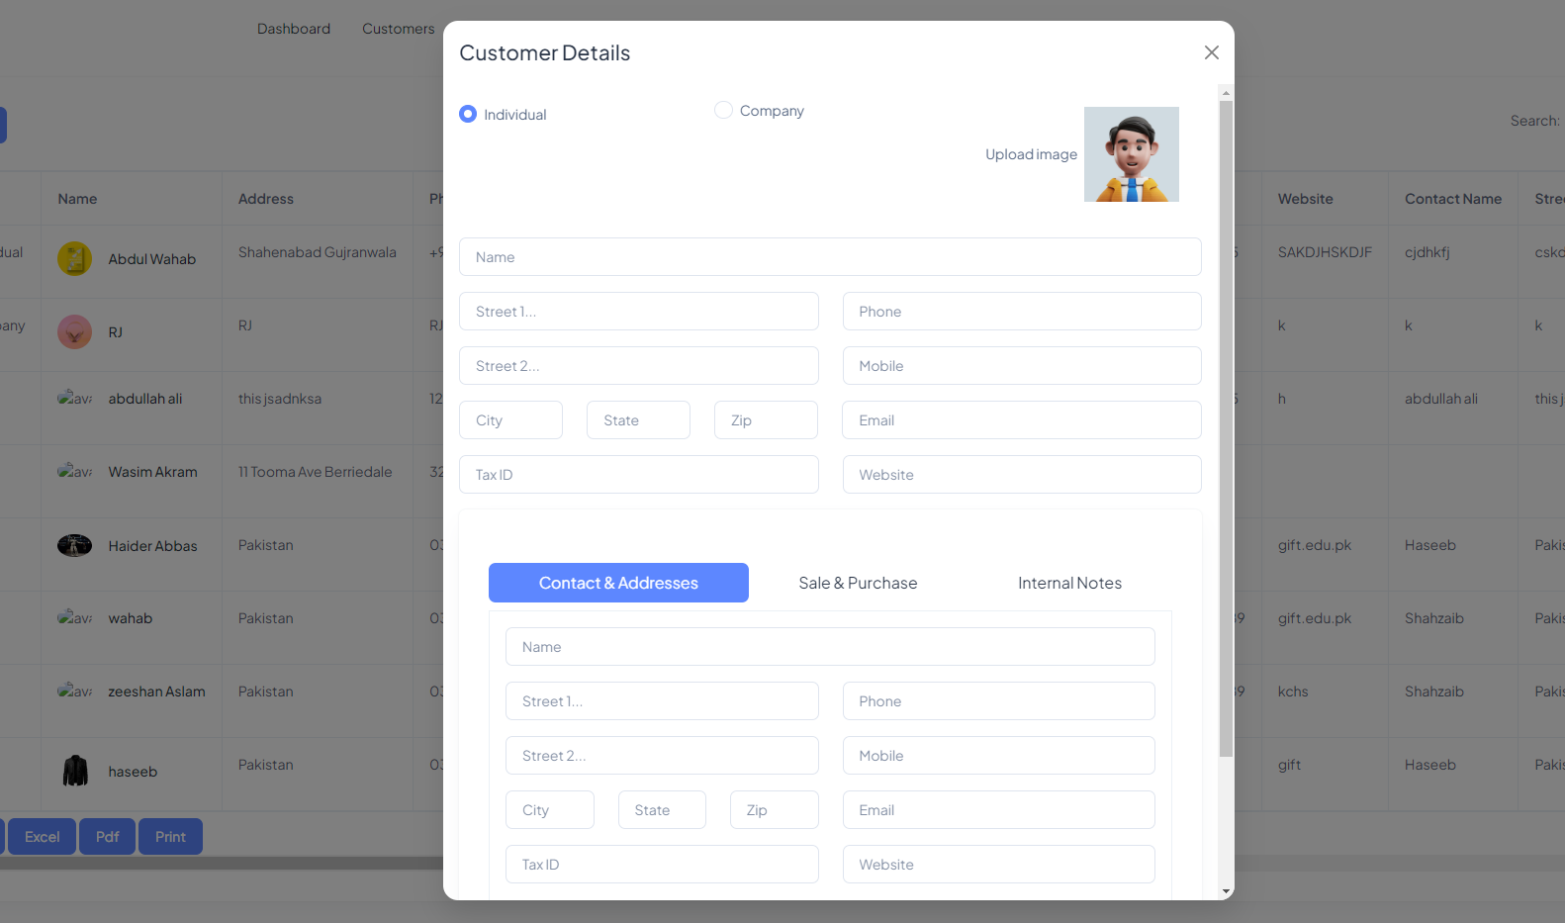Export table with Pdf button
This screenshot has width=1565, height=923.
point(107,837)
